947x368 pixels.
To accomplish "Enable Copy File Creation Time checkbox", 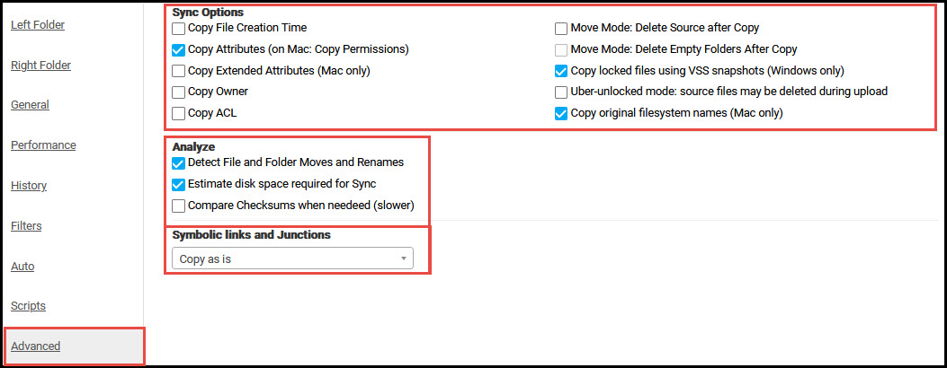I will pos(178,29).
